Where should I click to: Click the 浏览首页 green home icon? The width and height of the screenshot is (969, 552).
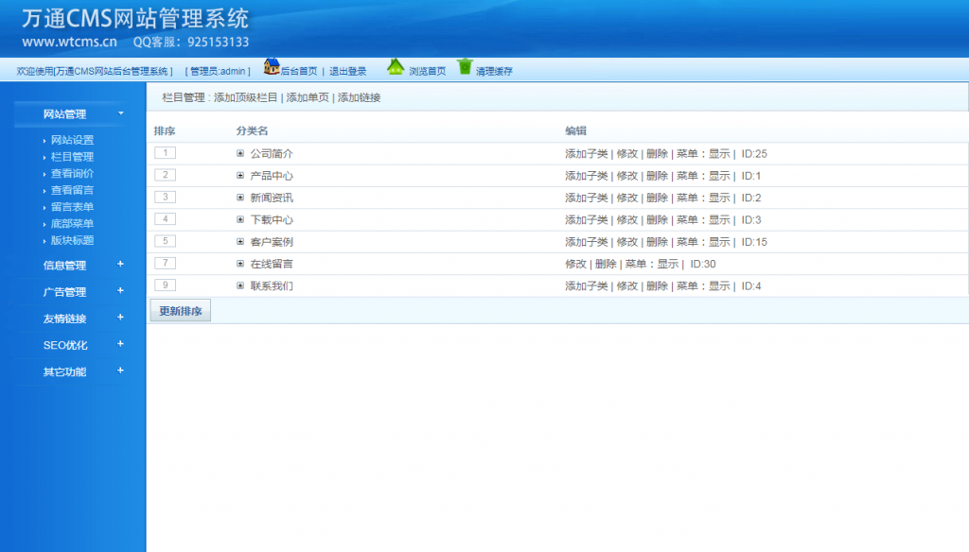[x=395, y=68]
